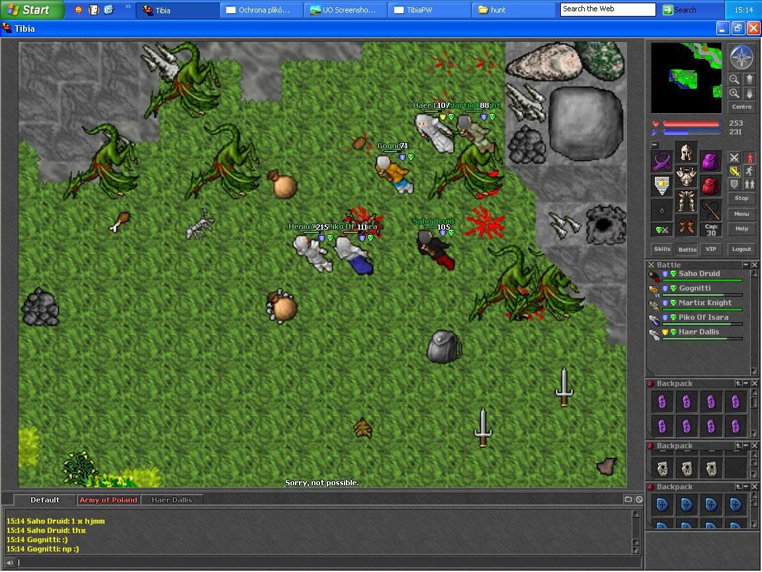
Task: Open the VIP list button
Action: click(x=711, y=249)
